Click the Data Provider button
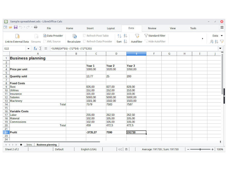Image resolution: width=228 pixels, height=171 pixels. [53, 36]
